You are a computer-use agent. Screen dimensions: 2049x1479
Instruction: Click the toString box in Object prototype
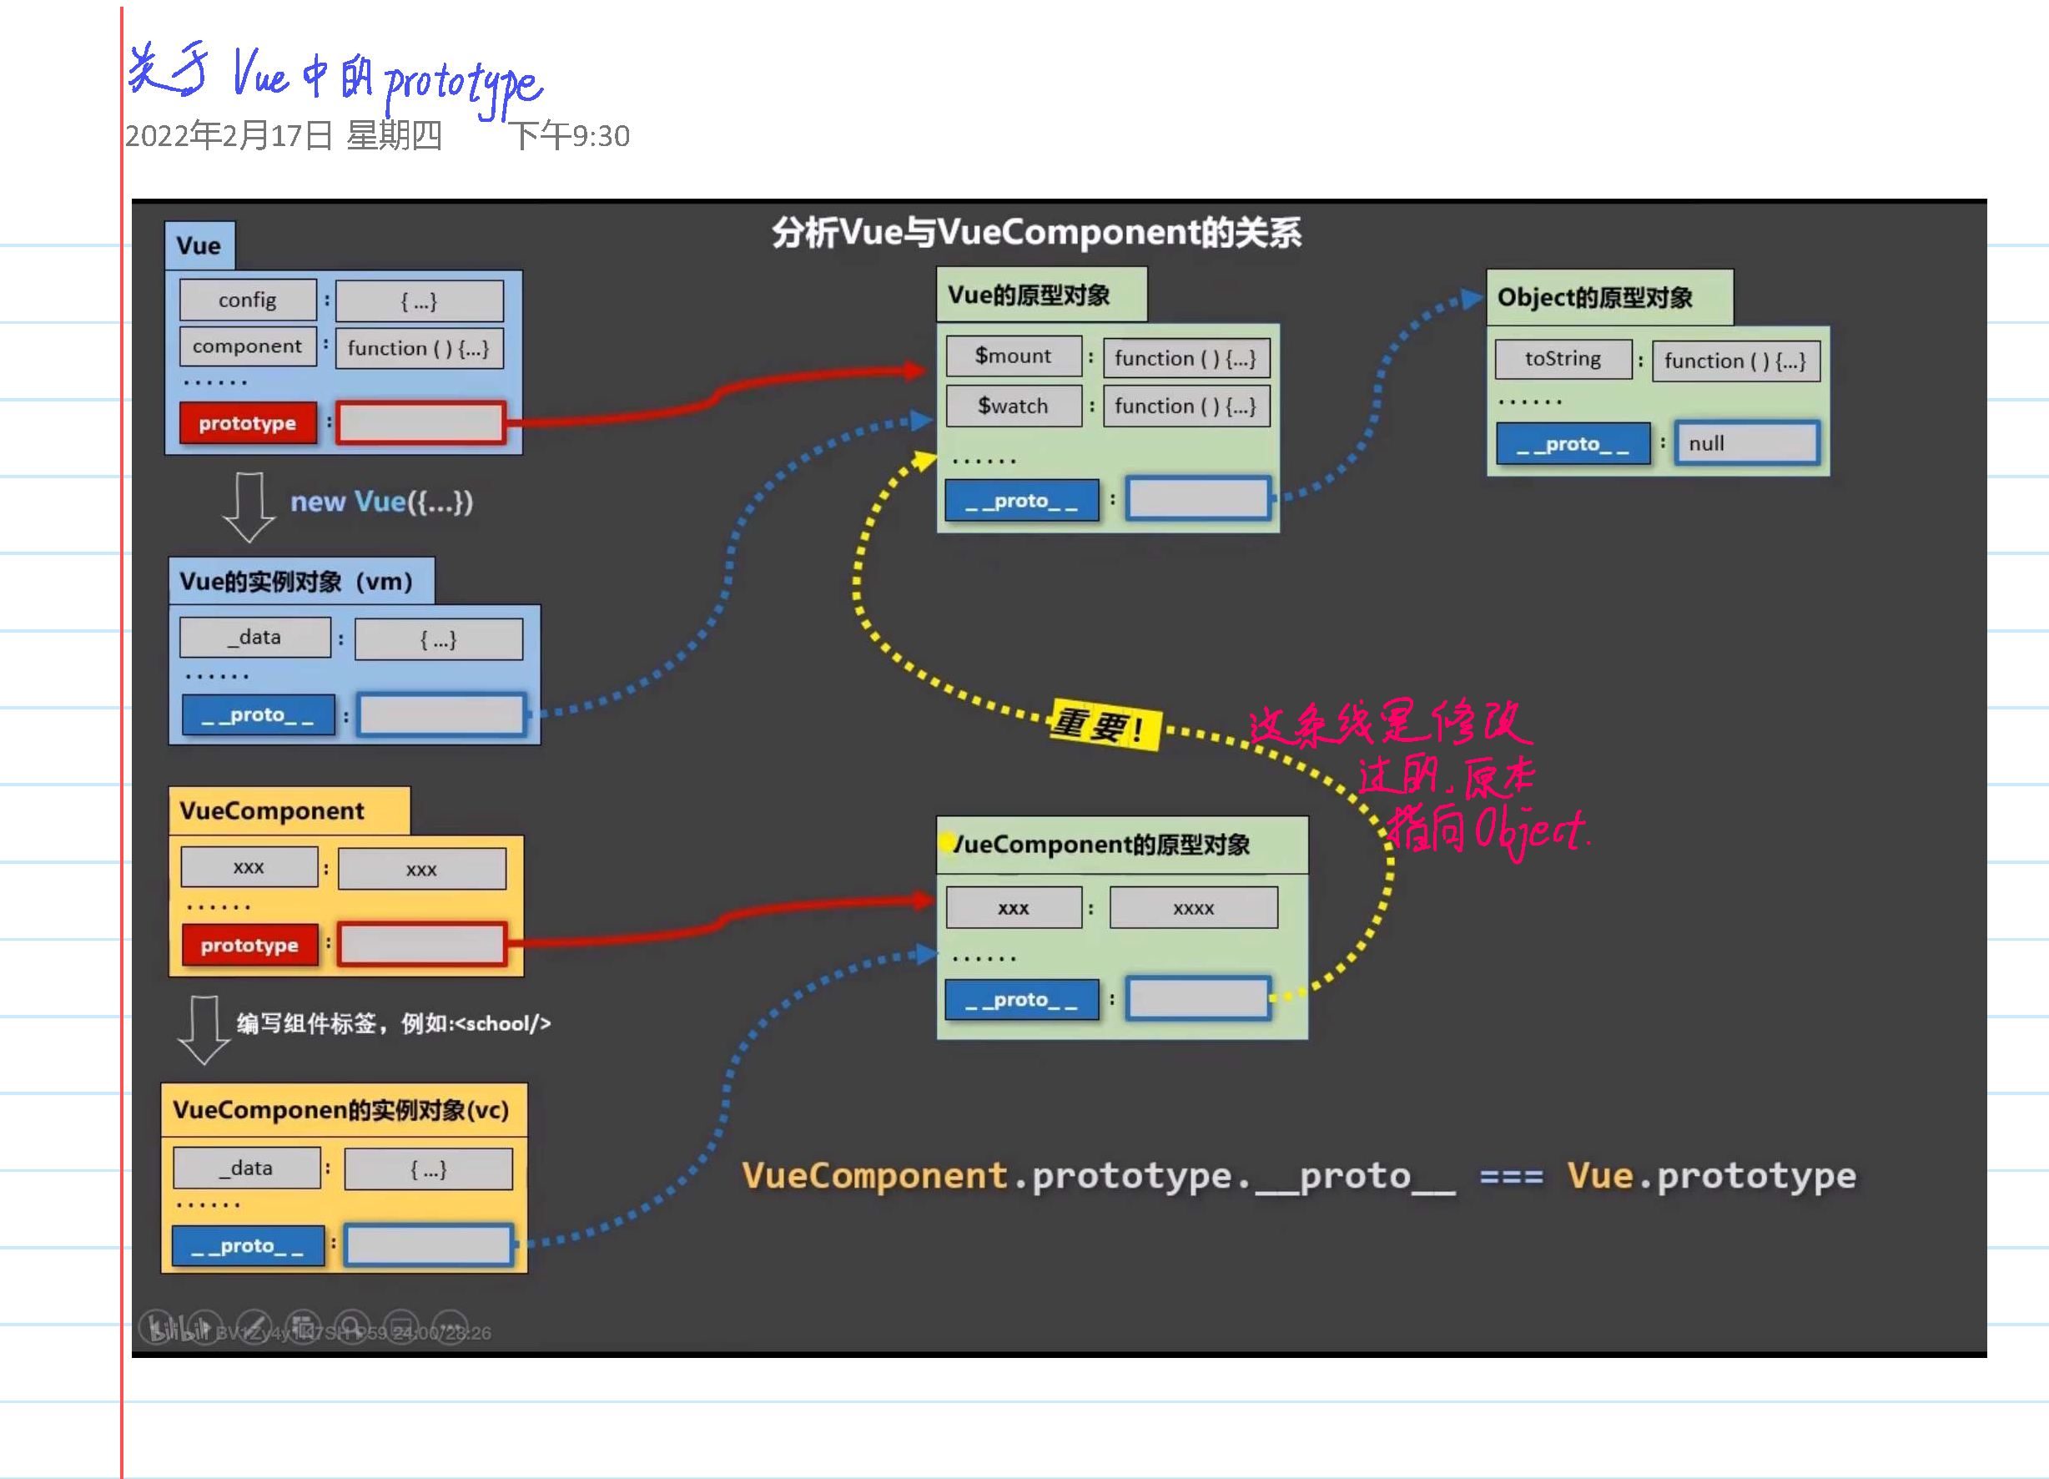[x=1562, y=359]
